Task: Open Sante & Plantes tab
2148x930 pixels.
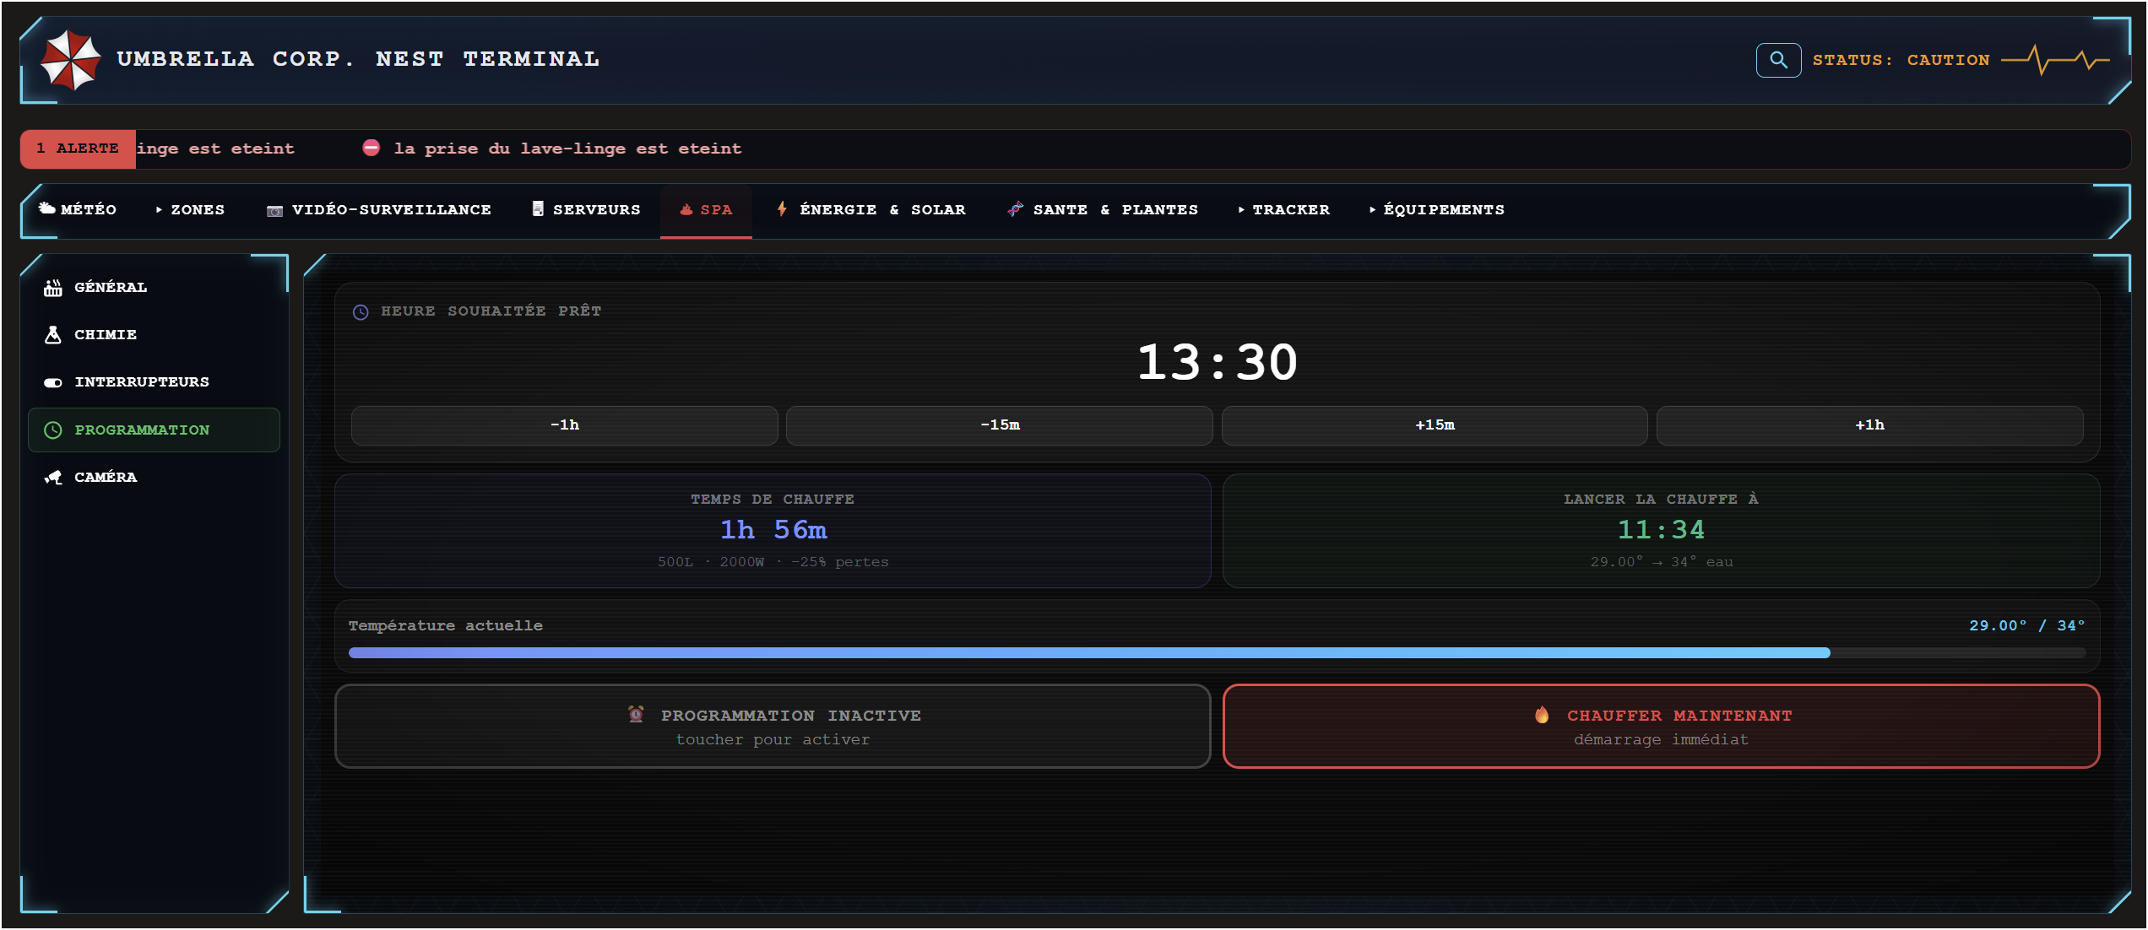Action: coord(1103,209)
